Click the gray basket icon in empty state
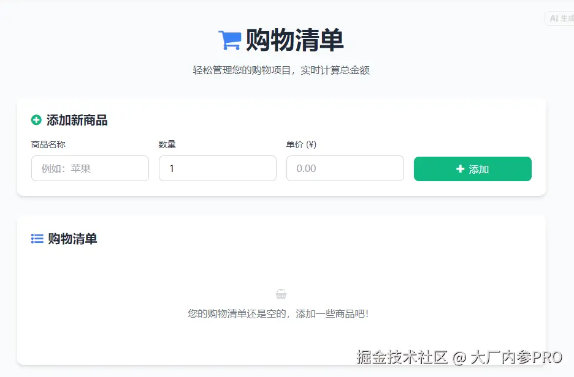 [x=281, y=293]
